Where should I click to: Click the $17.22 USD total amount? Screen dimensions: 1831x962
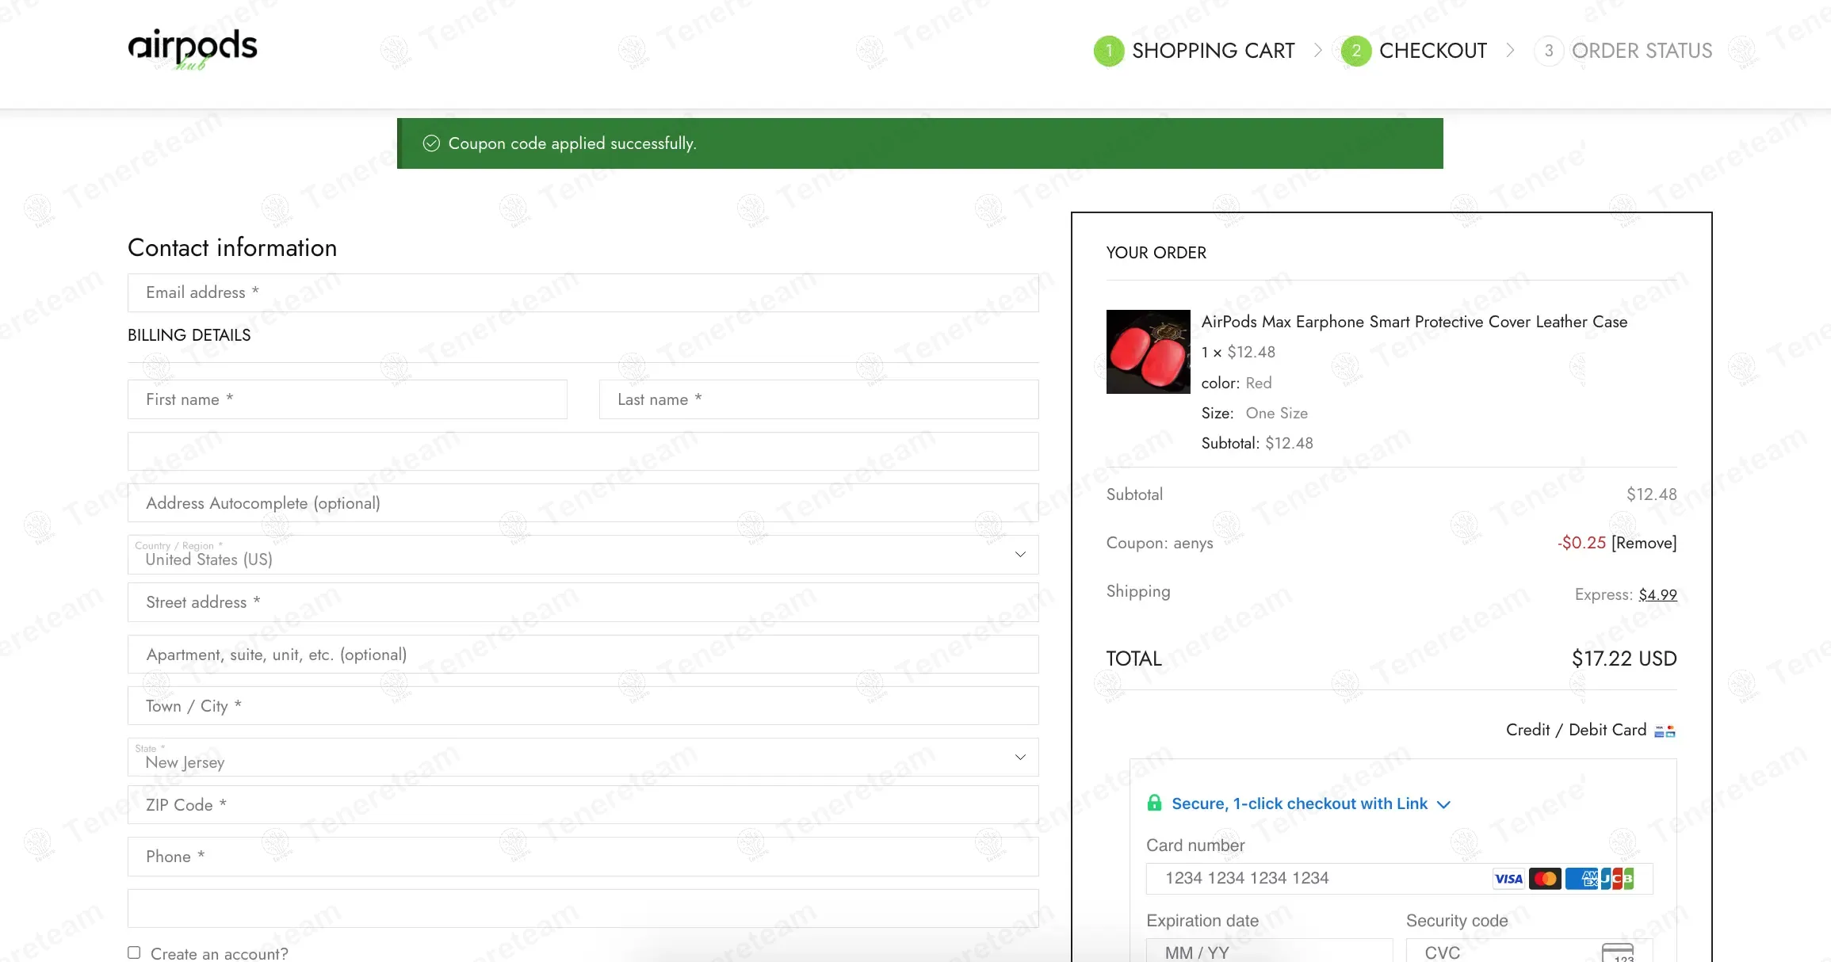(x=1624, y=659)
